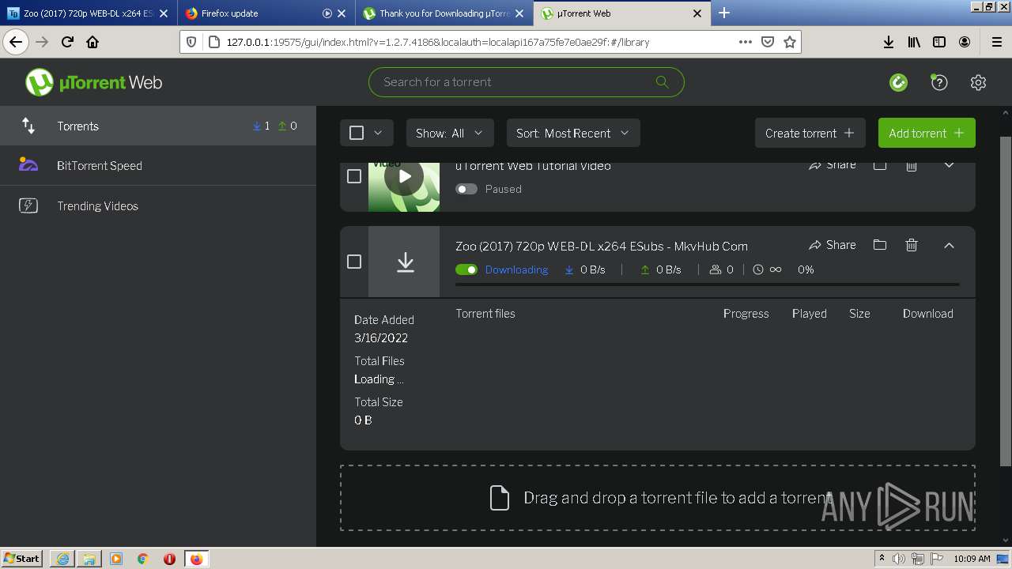Open Internet Explorer from taskbar
1012x569 pixels.
coord(62,559)
